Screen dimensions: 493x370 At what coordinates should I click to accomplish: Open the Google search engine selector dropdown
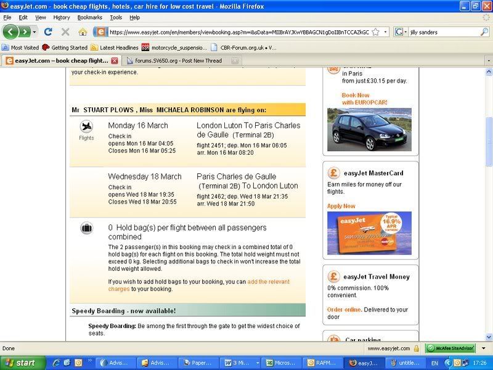(x=401, y=32)
